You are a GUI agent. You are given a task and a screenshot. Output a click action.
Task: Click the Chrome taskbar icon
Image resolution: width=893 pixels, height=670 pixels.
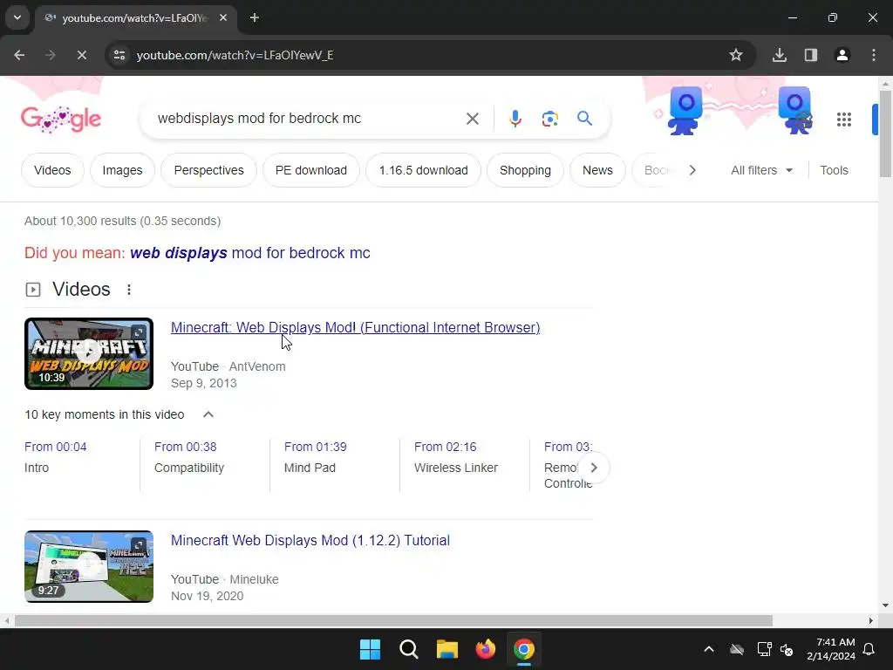click(524, 649)
